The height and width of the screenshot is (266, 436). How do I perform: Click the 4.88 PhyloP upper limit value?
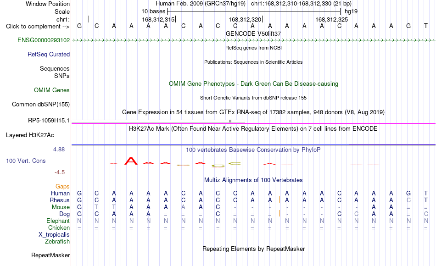pyautogui.click(x=59, y=150)
